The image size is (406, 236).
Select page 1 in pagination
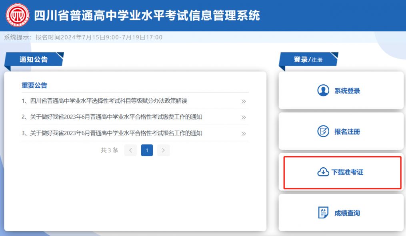pyautogui.click(x=147, y=150)
